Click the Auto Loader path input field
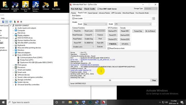Image resolution: width=186 pixels, height=105 pixels. click(x=118, y=18)
